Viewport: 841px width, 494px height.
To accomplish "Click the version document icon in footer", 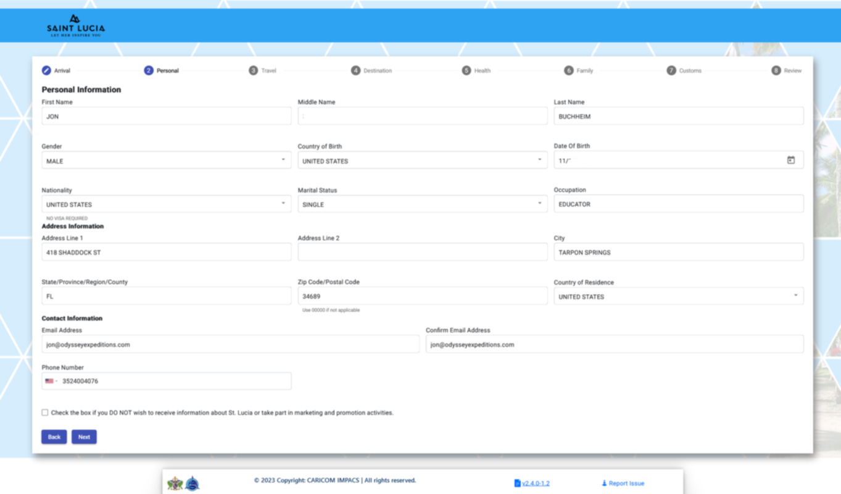I will tap(517, 484).
